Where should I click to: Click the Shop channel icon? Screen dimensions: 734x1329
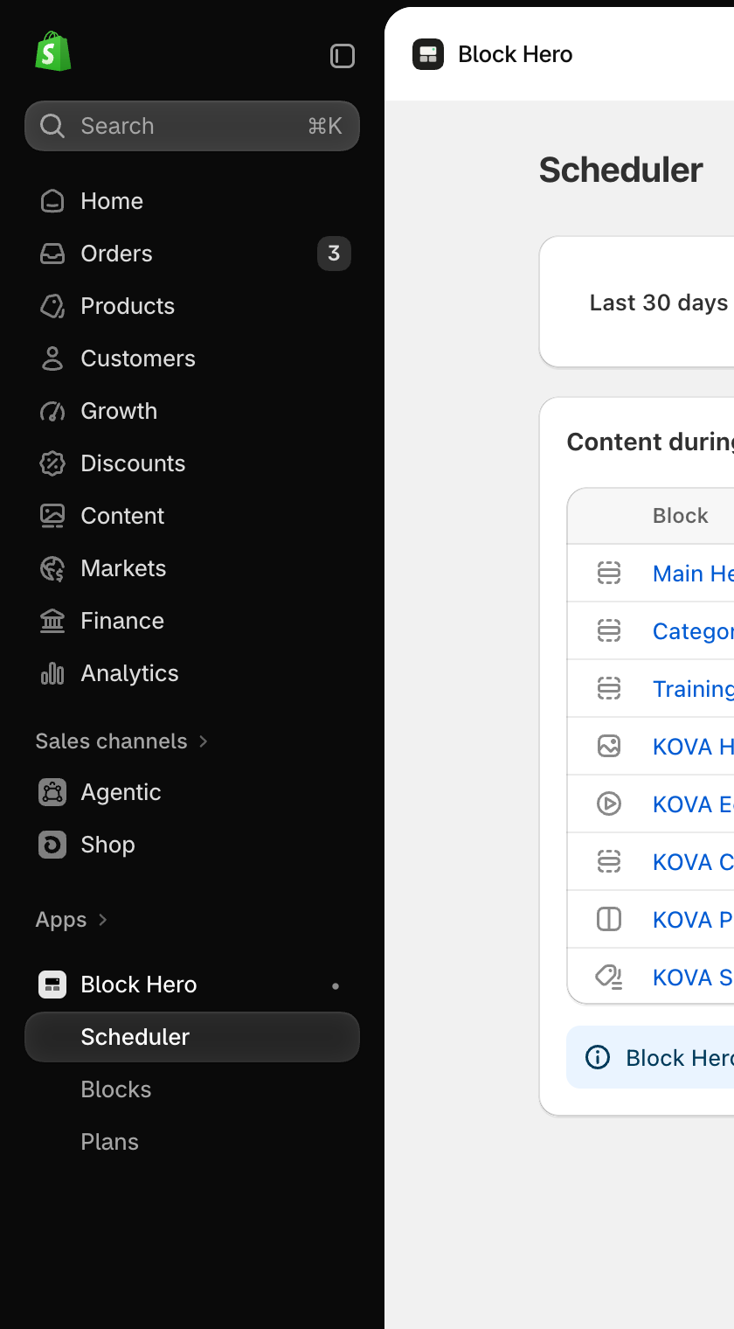pyautogui.click(x=52, y=845)
